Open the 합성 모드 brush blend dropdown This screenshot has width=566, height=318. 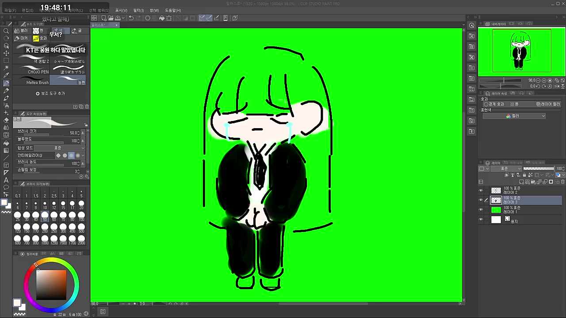pyautogui.click(x=67, y=148)
